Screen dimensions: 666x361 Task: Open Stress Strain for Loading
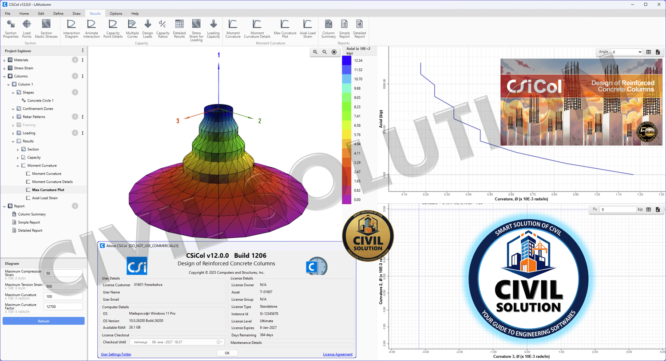[196, 30]
